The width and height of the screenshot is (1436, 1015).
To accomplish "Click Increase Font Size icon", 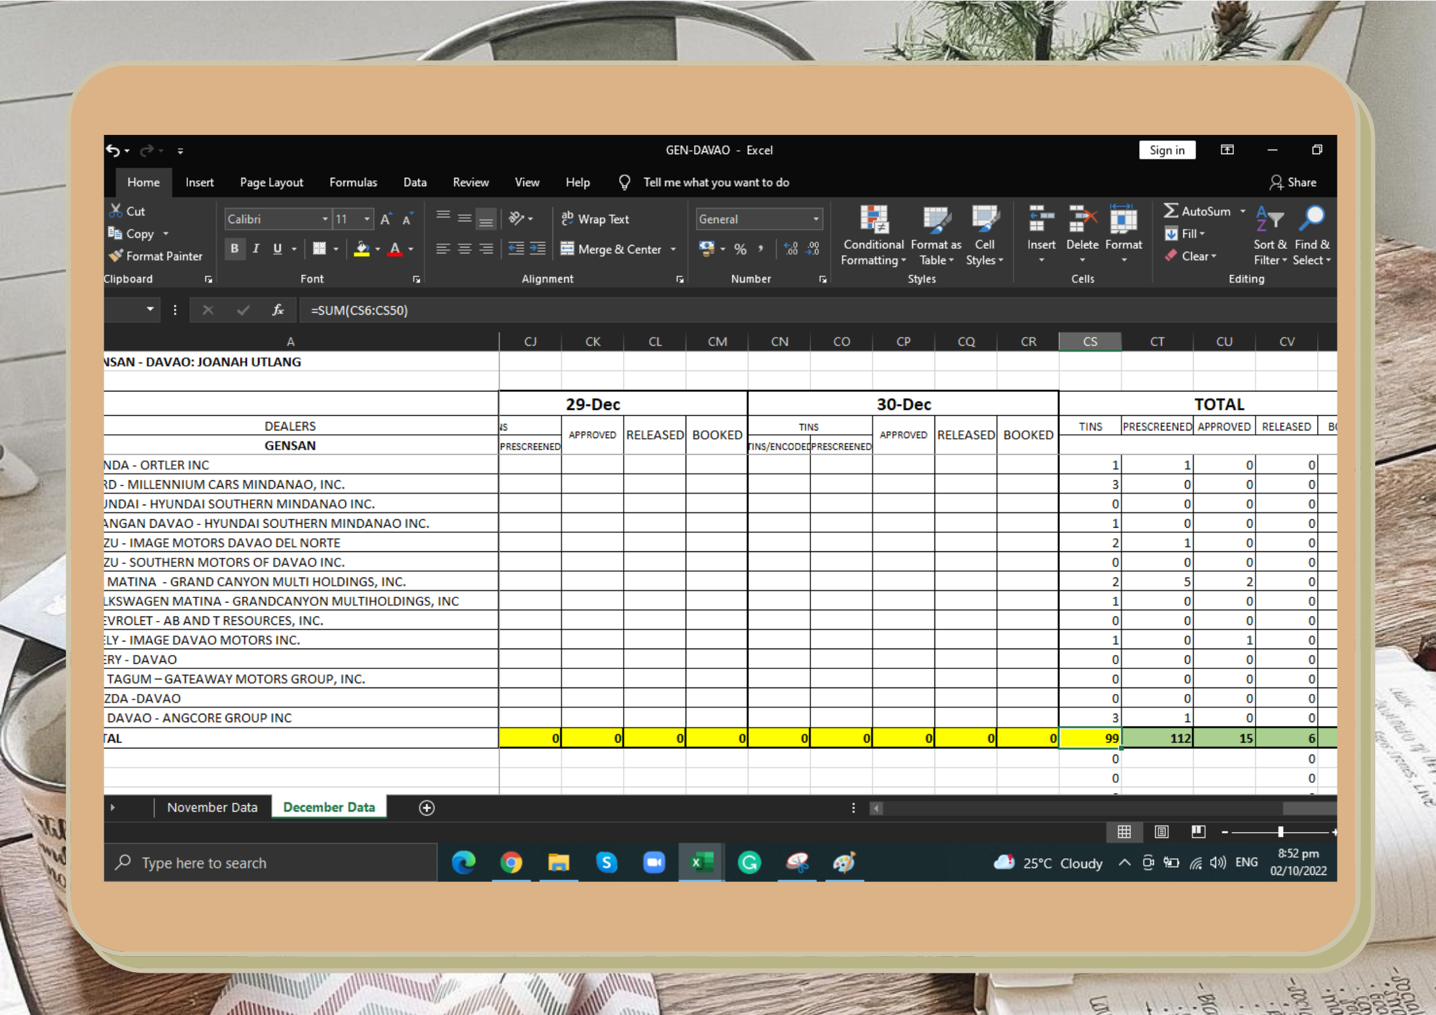I will click(x=386, y=219).
